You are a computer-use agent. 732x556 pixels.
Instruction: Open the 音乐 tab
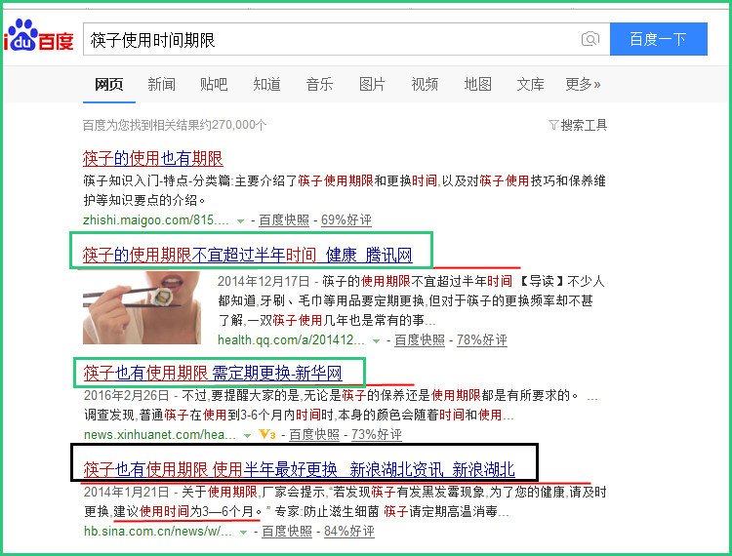tap(320, 84)
